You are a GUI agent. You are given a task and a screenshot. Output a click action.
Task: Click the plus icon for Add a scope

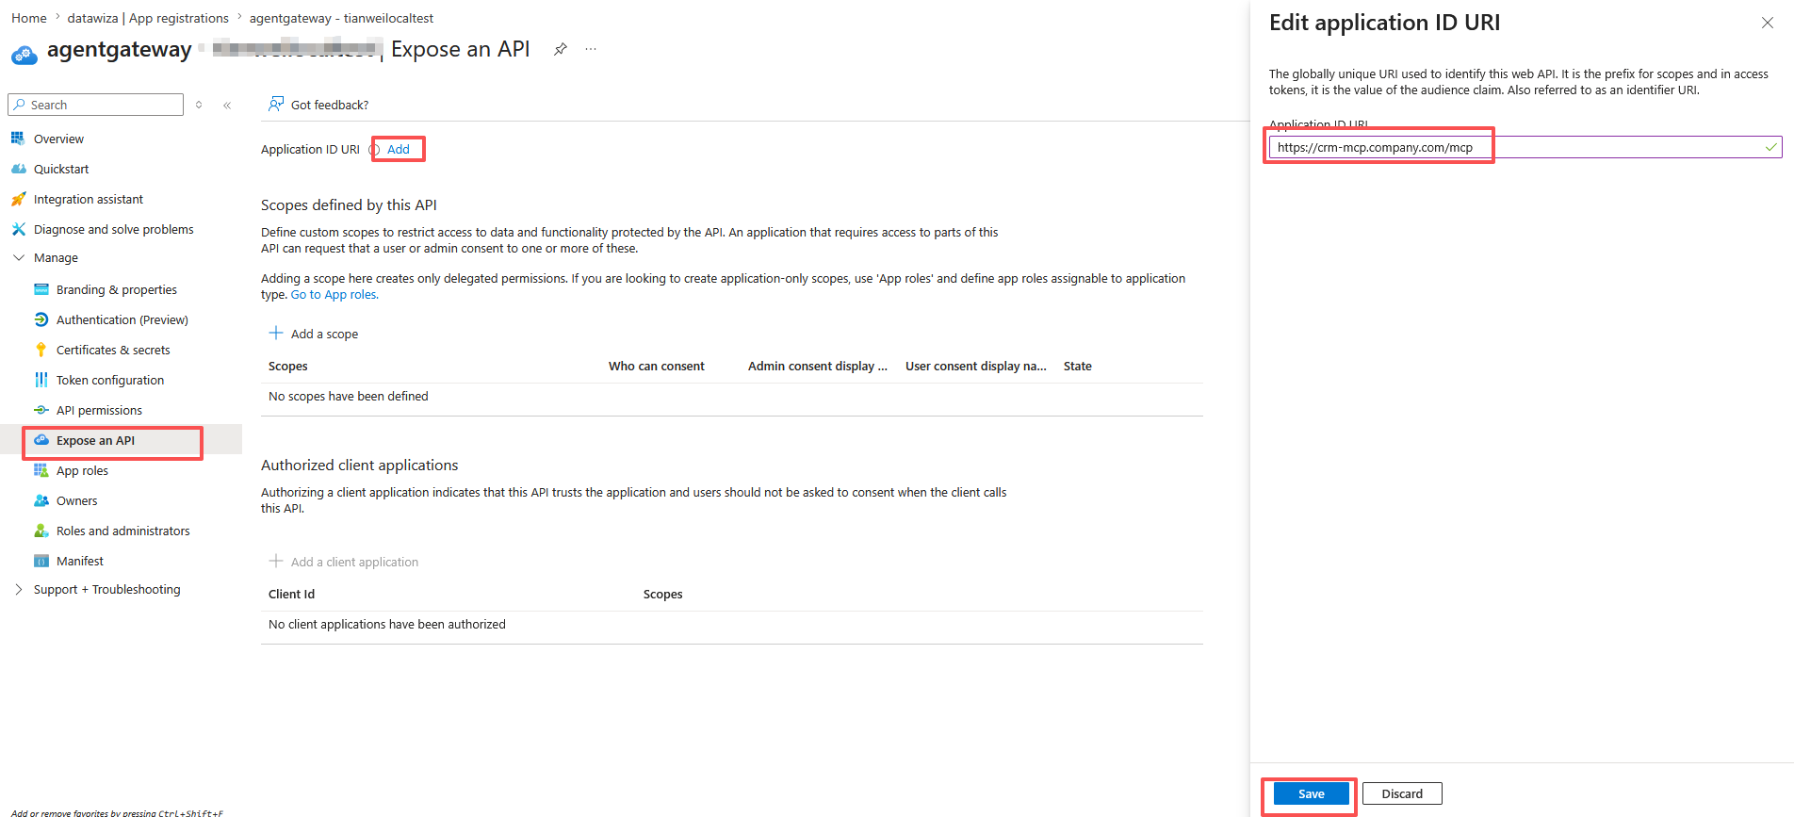click(276, 333)
